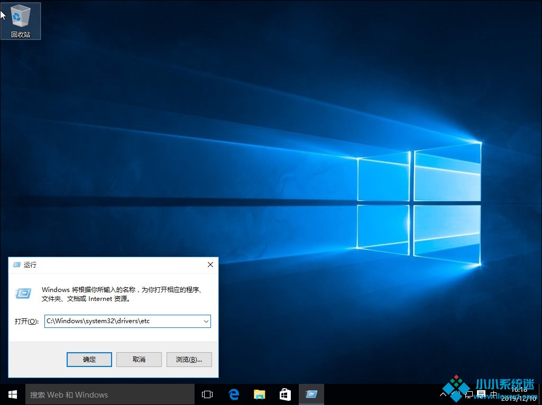Open the Windows Start menu
The height and width of the screenshot is (405, 542).
[13, 394]
